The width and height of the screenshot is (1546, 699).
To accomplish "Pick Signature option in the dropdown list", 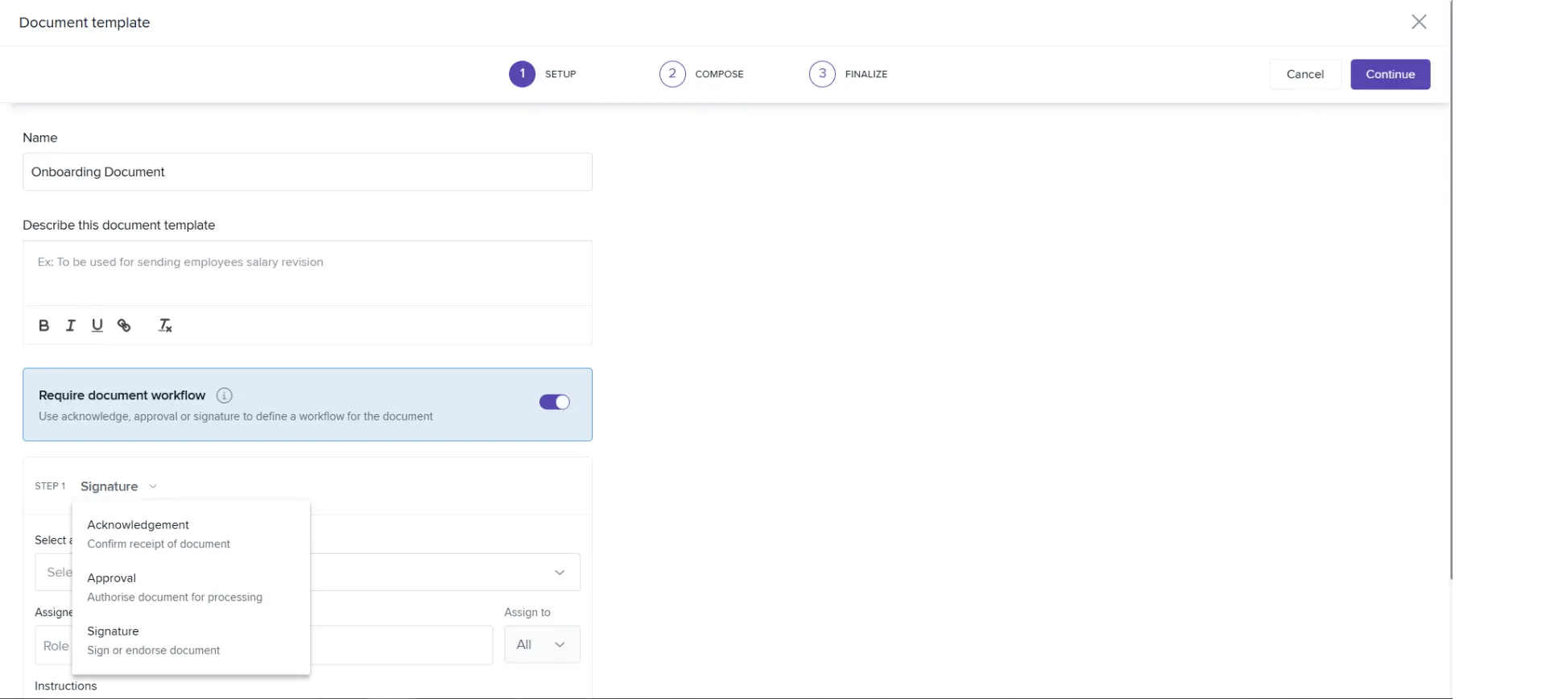I will tap(114, 639).
